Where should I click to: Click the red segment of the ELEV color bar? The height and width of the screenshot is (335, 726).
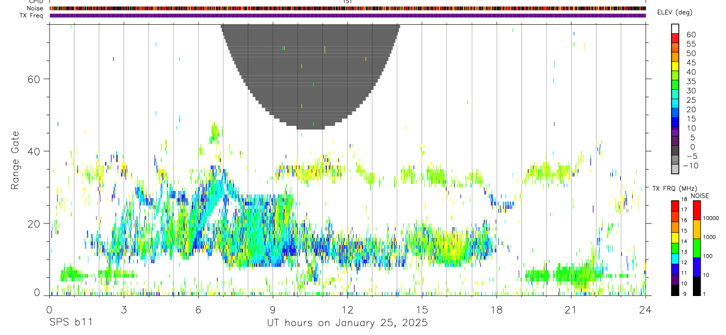click(x=675, y=37)
